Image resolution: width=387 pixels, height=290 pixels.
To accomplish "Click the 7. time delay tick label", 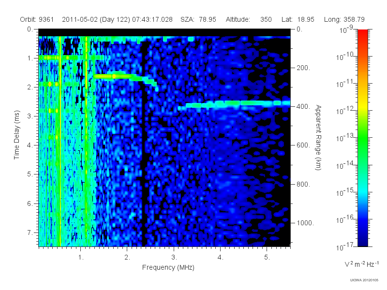I will pos(30,232).
